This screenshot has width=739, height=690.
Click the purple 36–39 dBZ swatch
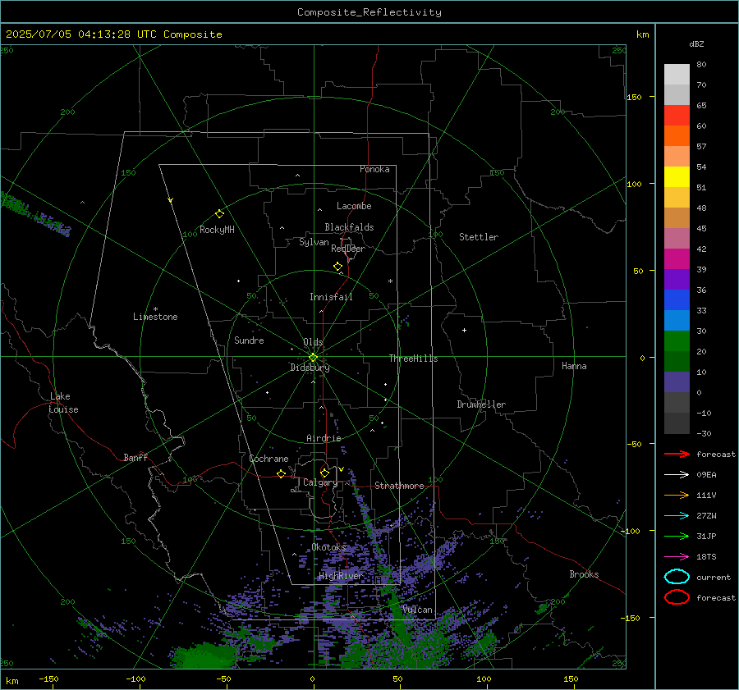[677, 279]
